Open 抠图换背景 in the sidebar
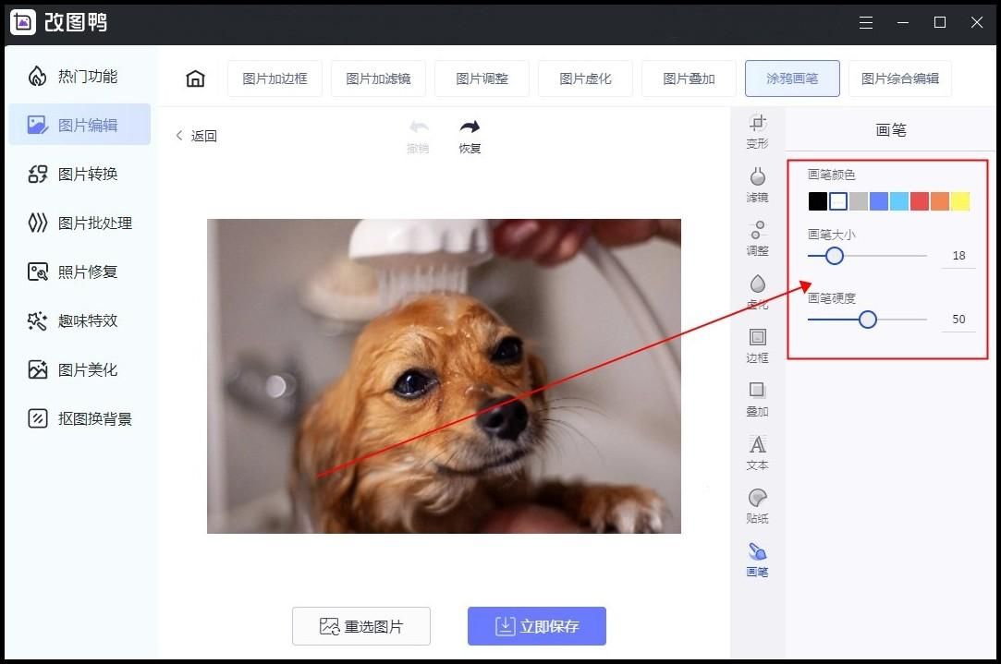Viewport: 1001px width, 664px height. pos(79,419)
